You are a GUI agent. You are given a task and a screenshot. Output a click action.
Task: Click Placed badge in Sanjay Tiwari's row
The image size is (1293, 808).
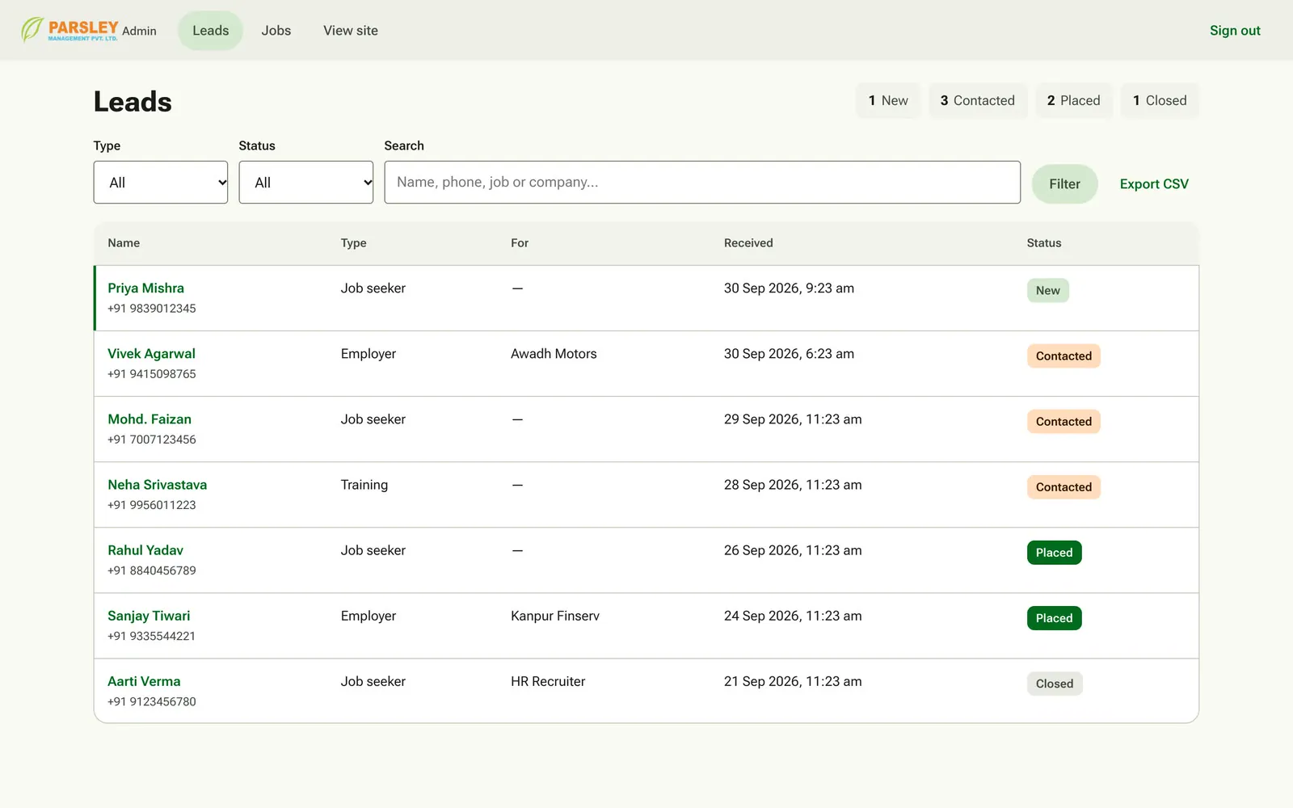(1054, 618)
